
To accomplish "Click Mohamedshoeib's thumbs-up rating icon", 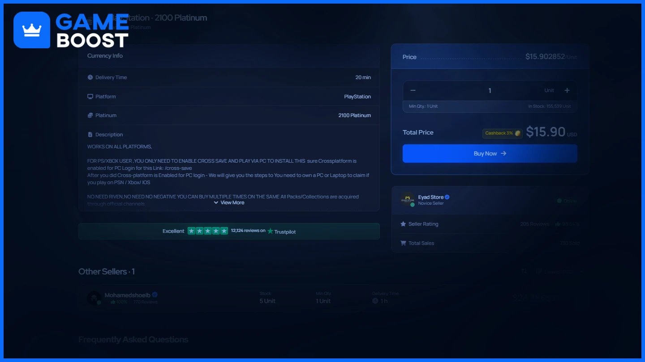I will [x=113, y=302].
